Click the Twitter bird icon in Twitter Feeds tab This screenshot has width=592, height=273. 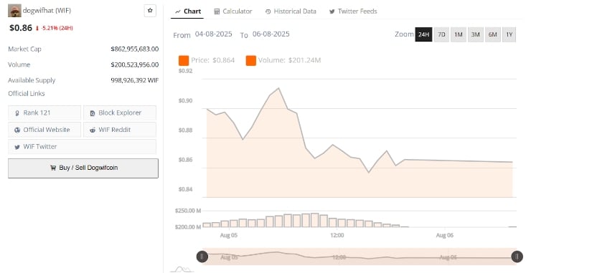pos(332,11)
